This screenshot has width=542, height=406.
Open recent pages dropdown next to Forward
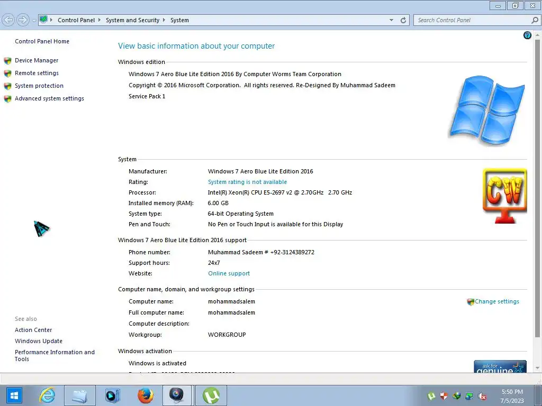[x=34, y=21]
